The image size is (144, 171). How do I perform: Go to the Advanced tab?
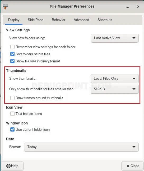[81, 20]
